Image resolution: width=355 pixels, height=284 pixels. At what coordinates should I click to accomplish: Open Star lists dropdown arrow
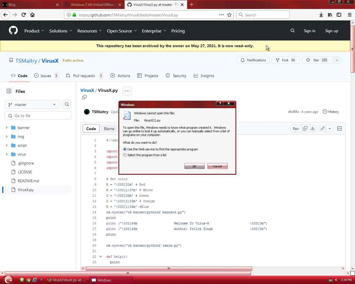[x=336, y=60]
